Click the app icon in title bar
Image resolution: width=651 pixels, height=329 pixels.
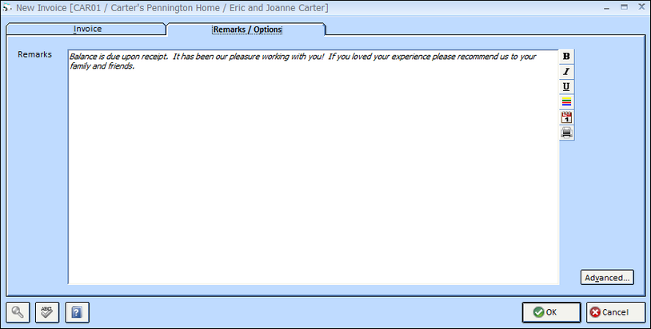click(7, 8)
